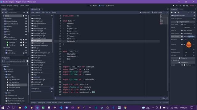Revert the Buy Price property
The image size is (197, 110).
click(x=182, y=39)
